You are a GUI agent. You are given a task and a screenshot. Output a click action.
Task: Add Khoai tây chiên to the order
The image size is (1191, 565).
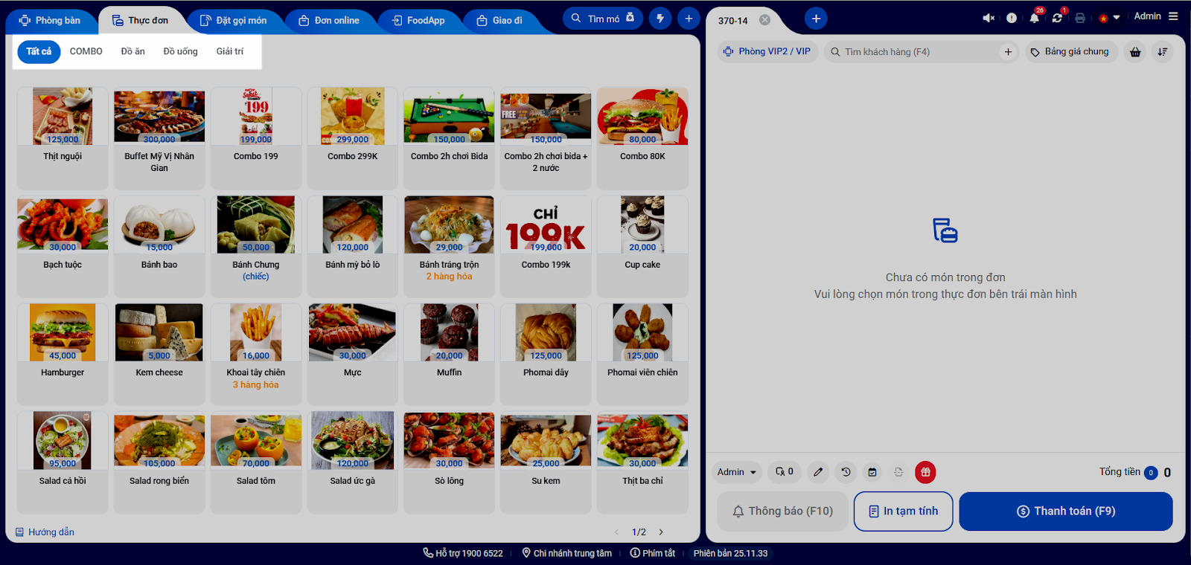pyautogui.click(x=256, y=354)
